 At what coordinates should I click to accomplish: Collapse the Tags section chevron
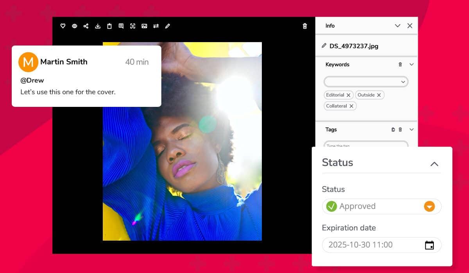click(412, 129)
